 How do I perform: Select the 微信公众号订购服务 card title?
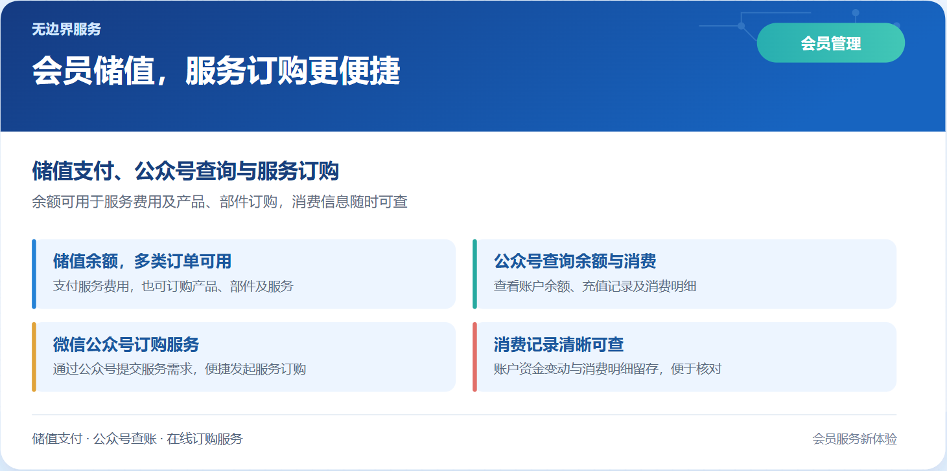pos(126,344)
